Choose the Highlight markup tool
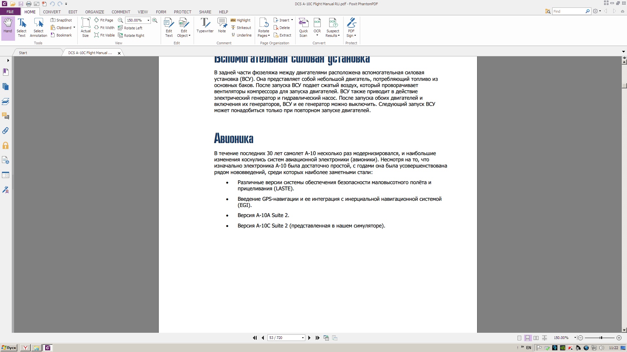This screenshot has height=352, width=627. [x=240, y=20]
